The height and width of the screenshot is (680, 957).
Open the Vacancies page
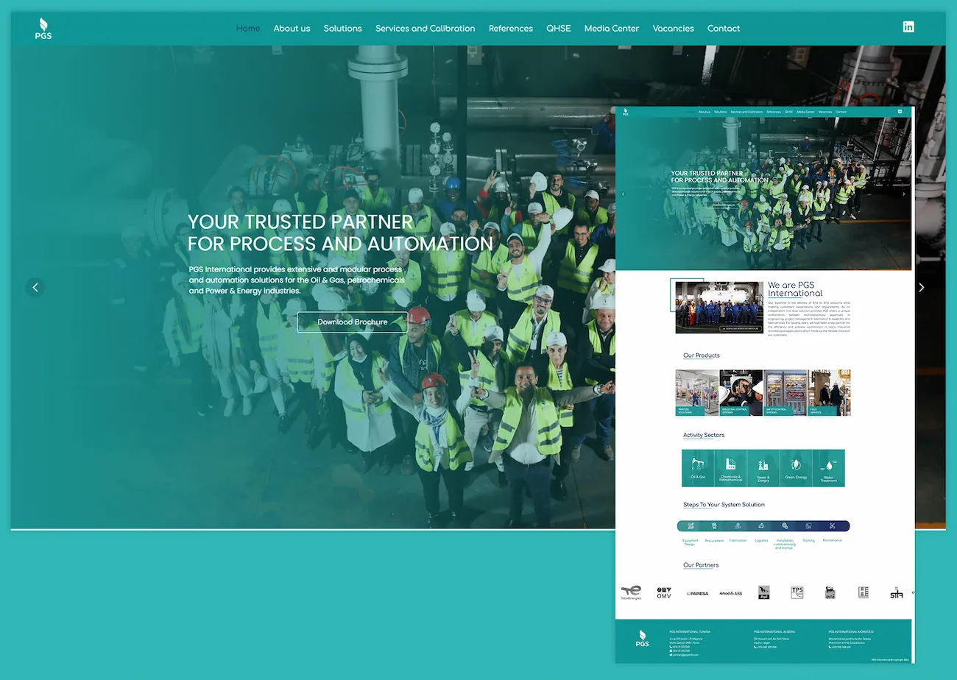pyautogui.click(x=673, y=29)
